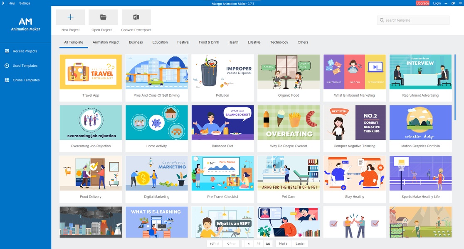
Task: Open the Settings menu
Action: pos(25,3)
